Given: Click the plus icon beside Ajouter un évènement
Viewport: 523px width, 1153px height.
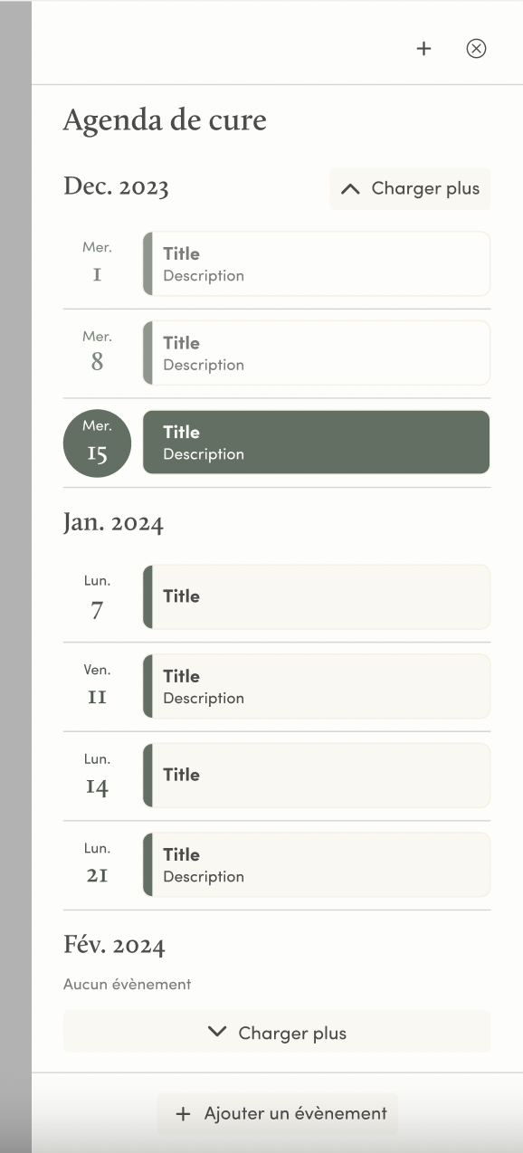Looking at the screenshot, I should point(183,1114).
